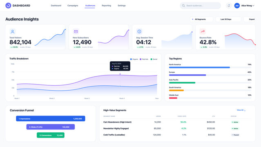Click the View All link
Screen dimensions: 261x147
[240, 110]
